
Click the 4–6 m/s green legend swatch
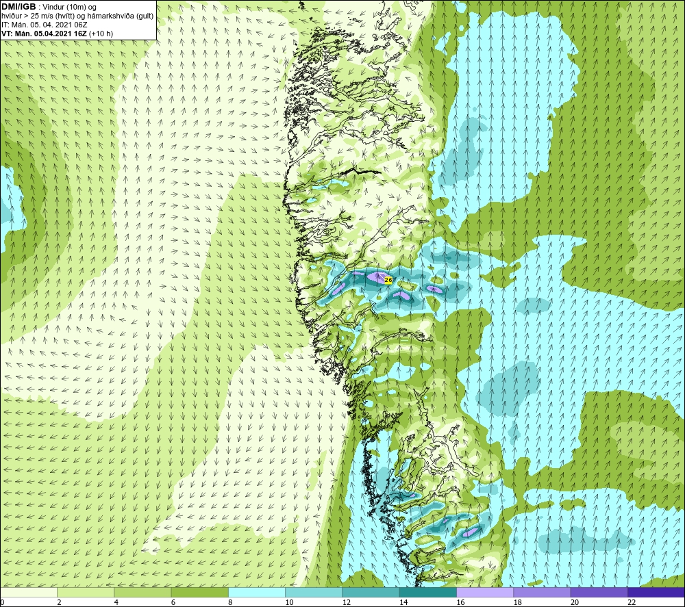pos(142,592)
